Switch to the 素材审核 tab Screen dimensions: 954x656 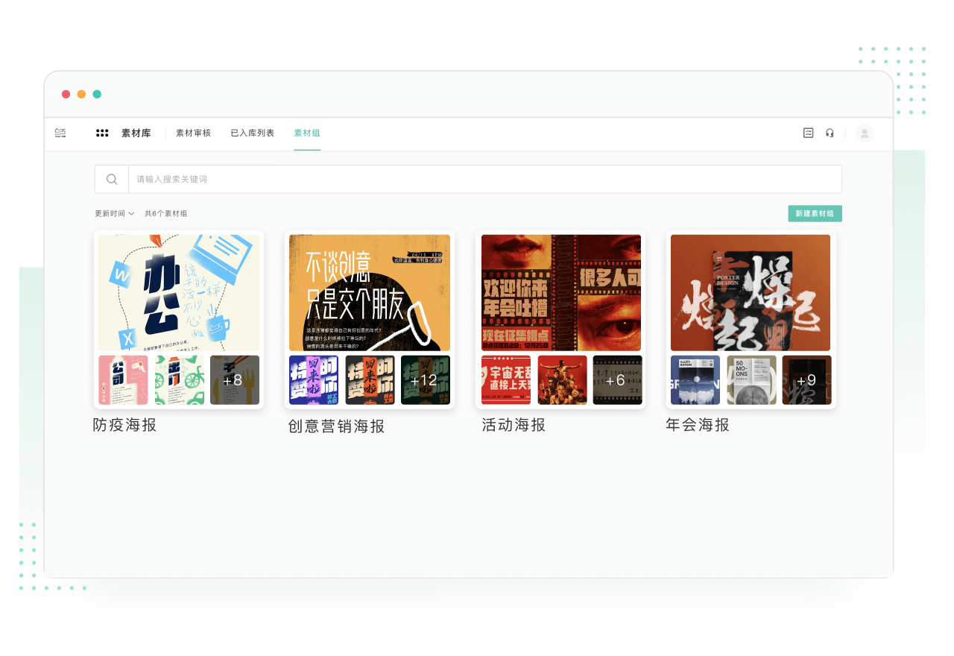pos(194,133)
